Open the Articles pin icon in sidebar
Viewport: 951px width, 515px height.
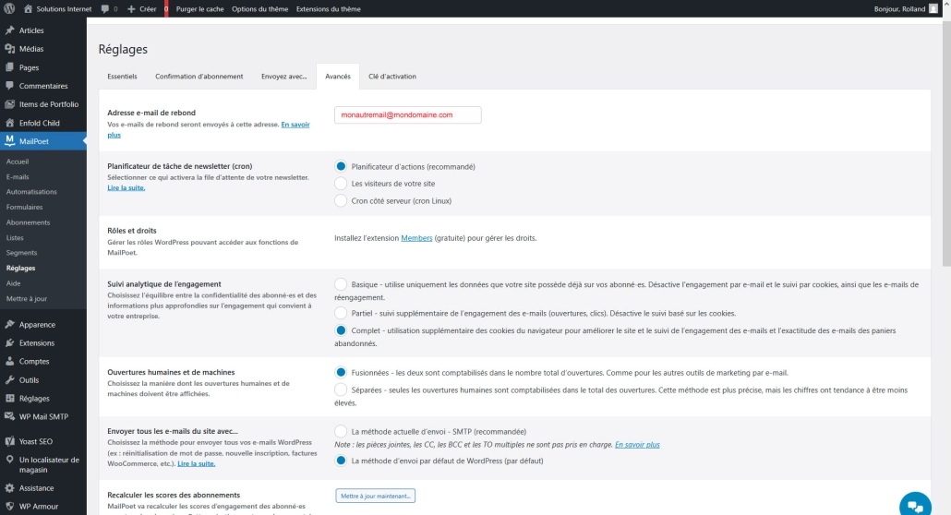pos(10,30)
